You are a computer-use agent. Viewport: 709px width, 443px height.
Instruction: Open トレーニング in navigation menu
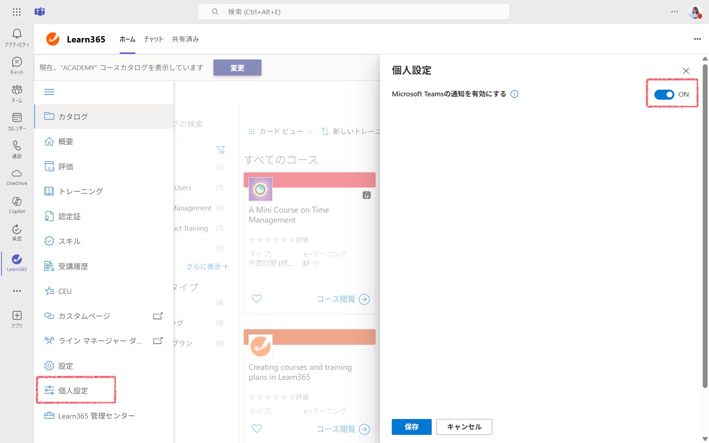pyautogui.click(x=104, y=191)
